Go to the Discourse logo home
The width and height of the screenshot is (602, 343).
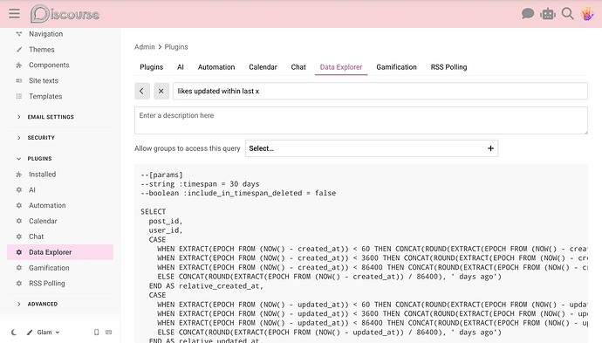coord(65,14)
